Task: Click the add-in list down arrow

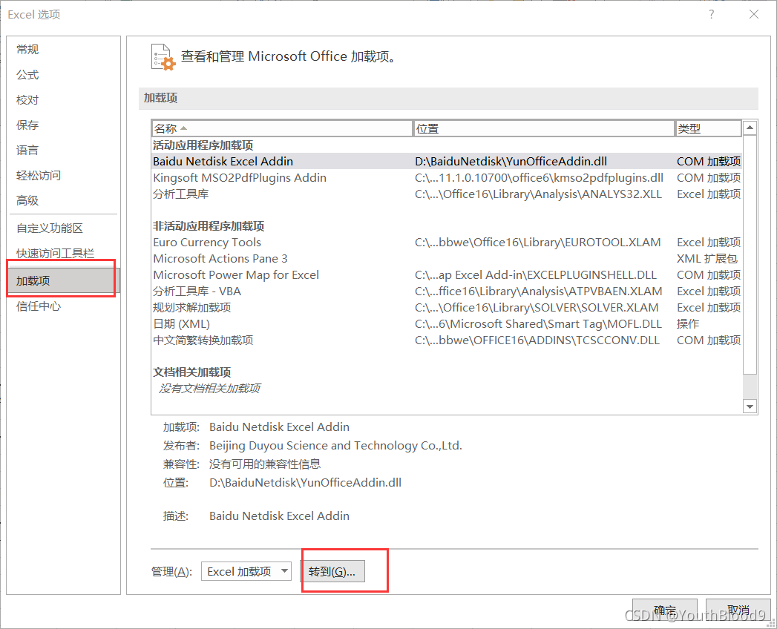Action: pyautogui.click(x=750, y=406)
